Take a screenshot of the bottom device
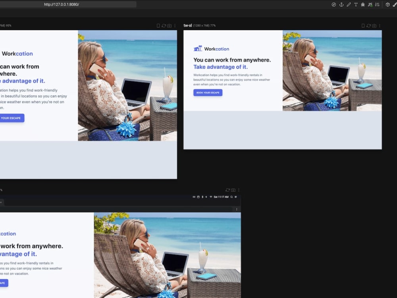 (x=233, y=190)
